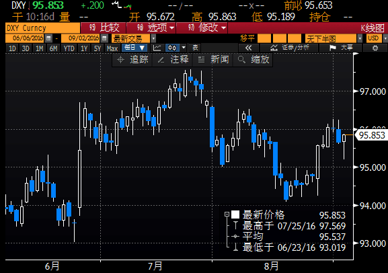The height and width of the screenshot is (273, 388).
Task: Click the +.200 change value in header
Action: (x=93, y=5)
